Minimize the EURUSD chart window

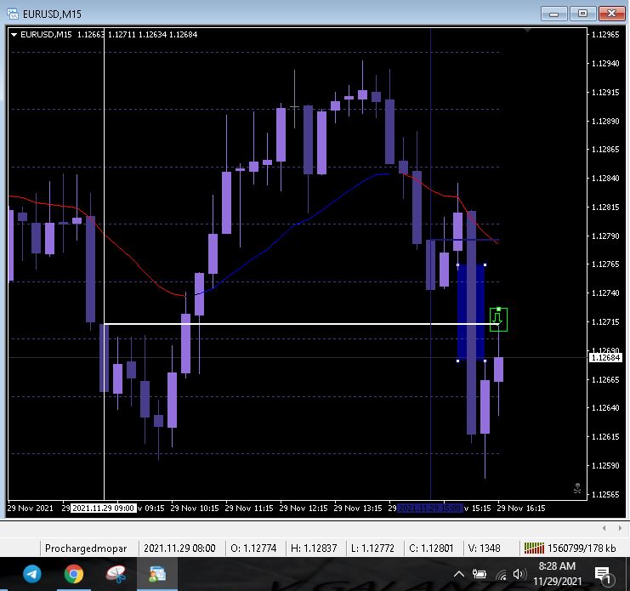pyautogui.click(x=554, y=14)
